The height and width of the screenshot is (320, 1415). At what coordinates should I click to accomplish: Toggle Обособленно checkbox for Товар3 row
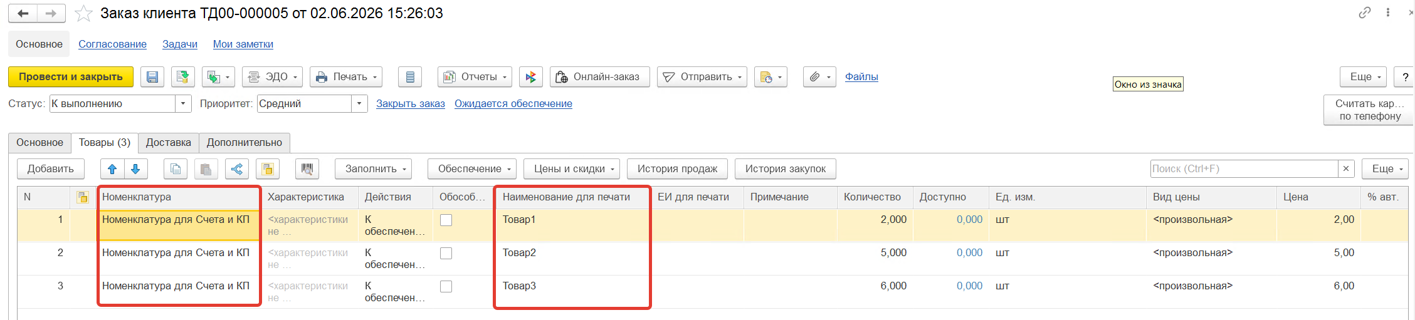tap(446, 287)
